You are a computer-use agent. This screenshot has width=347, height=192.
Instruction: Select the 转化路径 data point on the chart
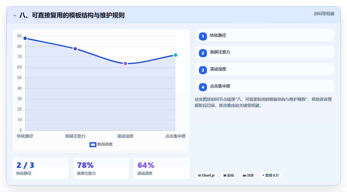[x=25, y=38]
